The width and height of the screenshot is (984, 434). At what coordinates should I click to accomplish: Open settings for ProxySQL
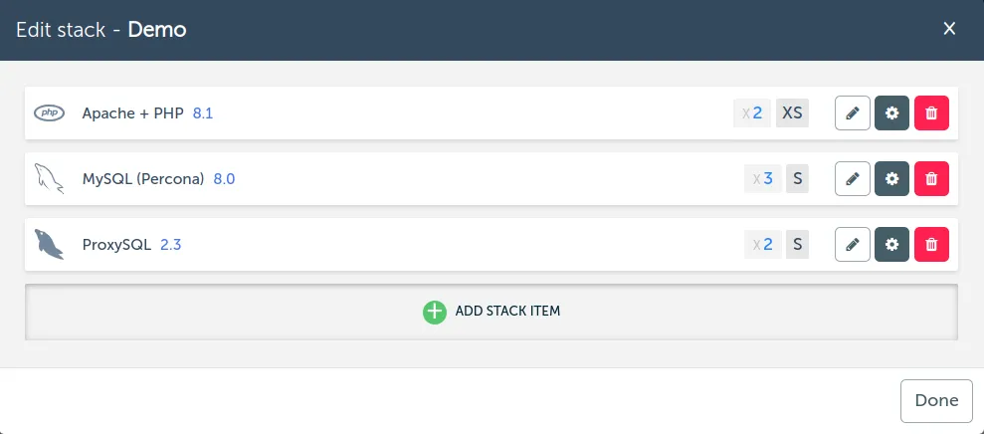coord(891,245)
